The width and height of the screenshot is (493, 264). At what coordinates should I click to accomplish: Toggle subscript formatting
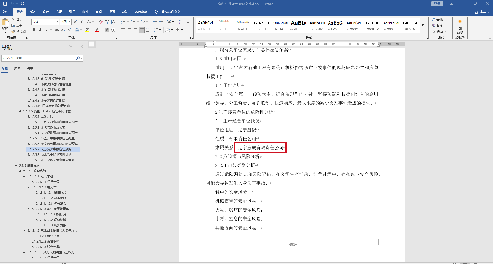click(x=63, y=30)
